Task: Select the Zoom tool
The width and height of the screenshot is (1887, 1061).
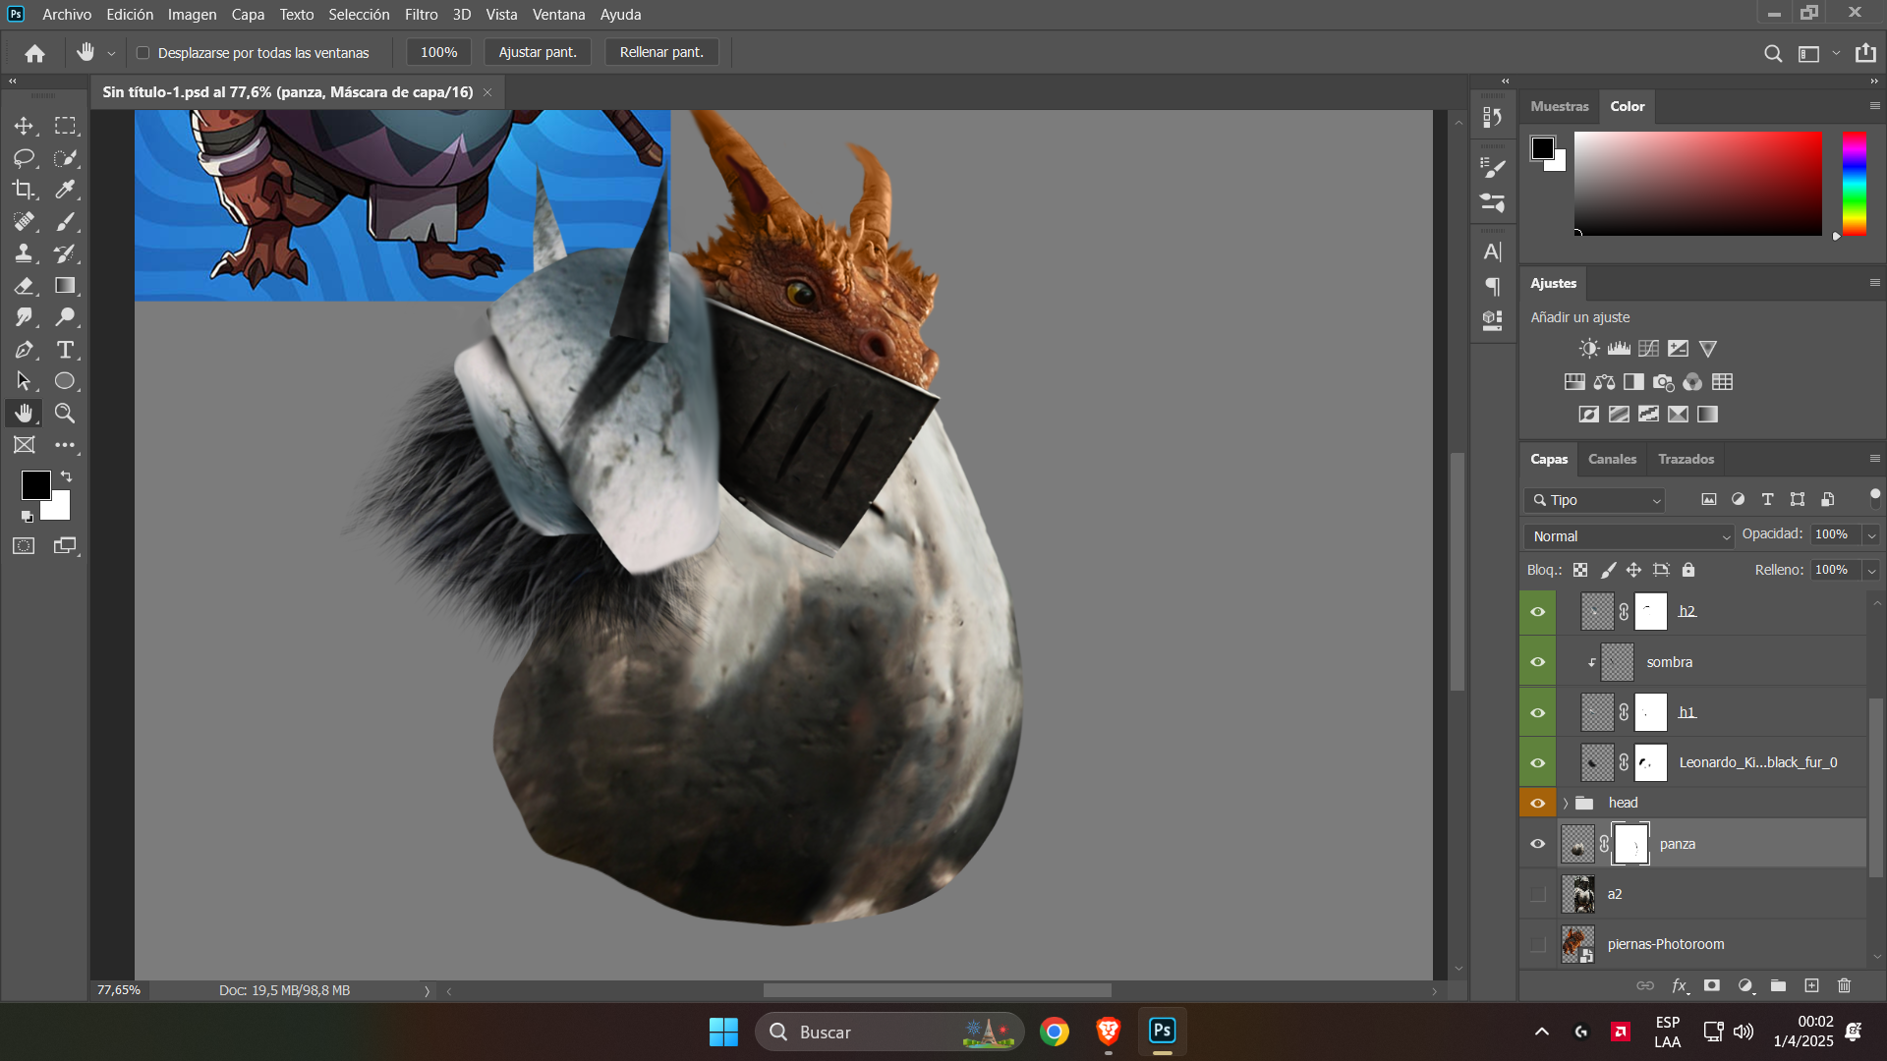Action: click(65, 413)
